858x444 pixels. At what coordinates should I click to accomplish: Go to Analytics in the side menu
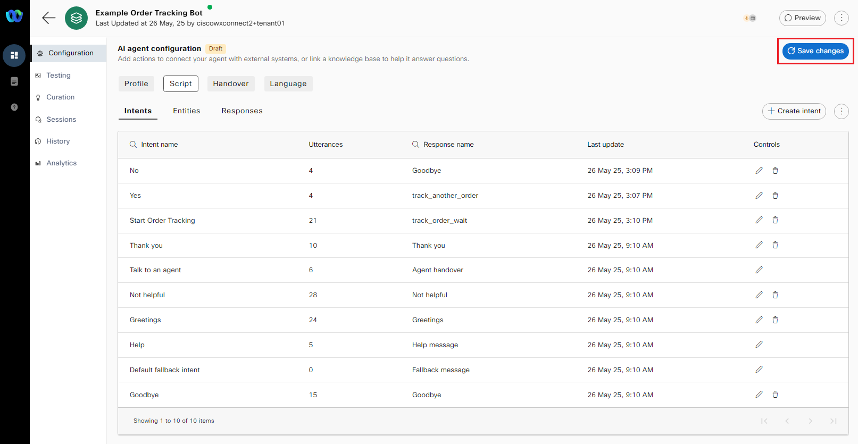pyautogui.click(x=61, y=163)
